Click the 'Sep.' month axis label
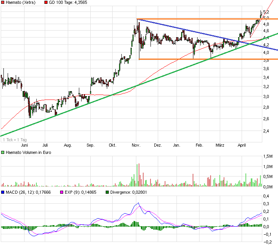Viewport: 278px width, 245px height. click(90, 145)
